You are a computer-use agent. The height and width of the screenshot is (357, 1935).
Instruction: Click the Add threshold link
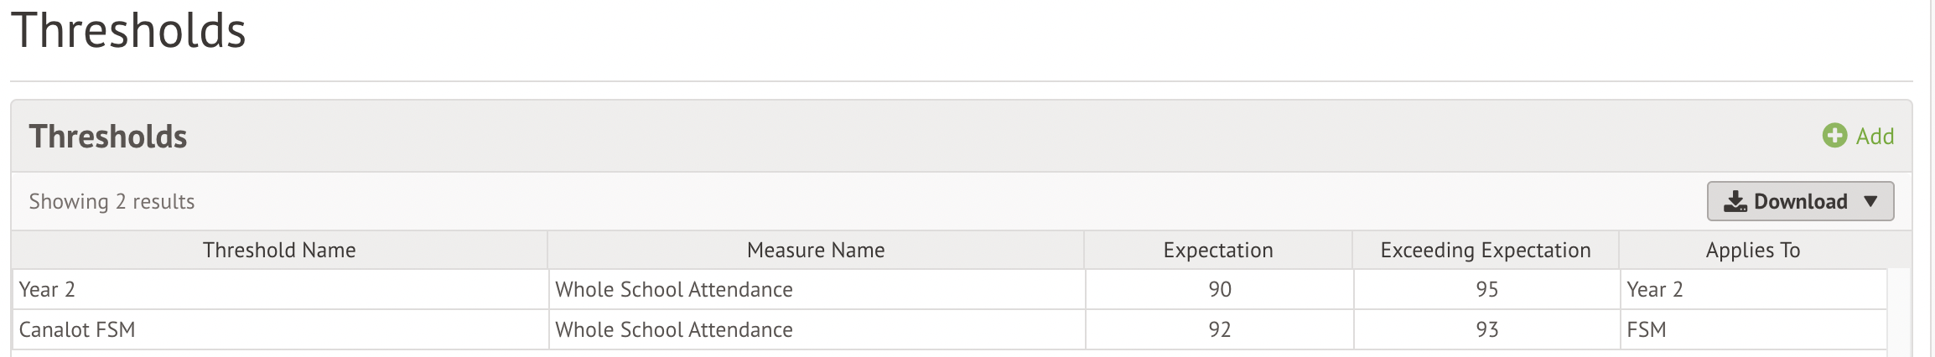click(x=1859, y=136)
